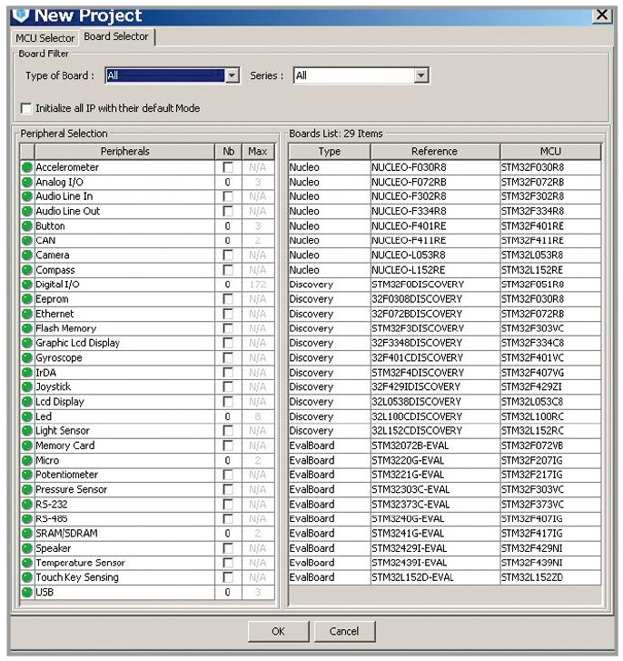The width and height of the screenshot is (623, 661).
Task: Click the green icon beside Touch Key Sensing
Action: pos(27,577)
